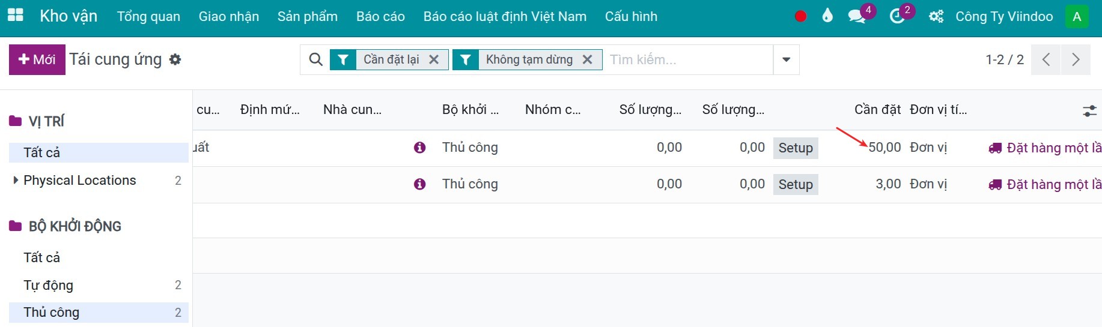Expand the Physical Locations tree node
Image resolution: width=1102 pixels, height=327 pixels.
click(16, 180)
